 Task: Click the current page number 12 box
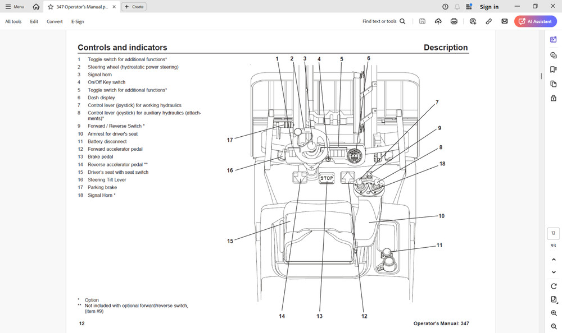point(554,233)
